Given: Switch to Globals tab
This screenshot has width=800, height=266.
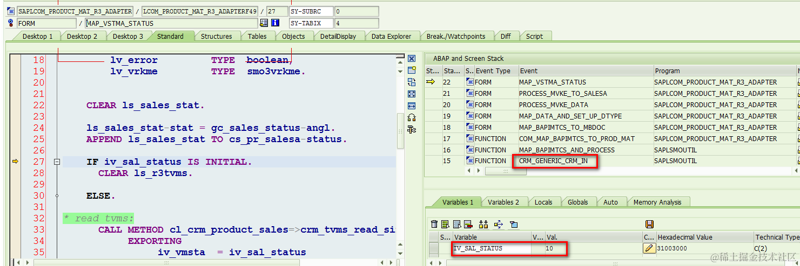Looking at the screenshot, I should coord(578,202).
